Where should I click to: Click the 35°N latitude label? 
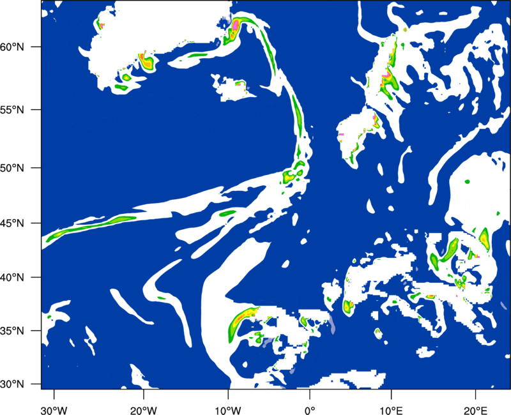(12, 331)
